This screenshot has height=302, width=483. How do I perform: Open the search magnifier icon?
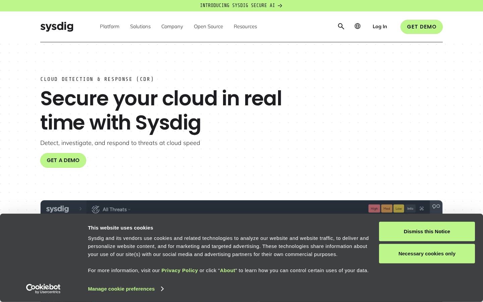[x=341, y=27]
